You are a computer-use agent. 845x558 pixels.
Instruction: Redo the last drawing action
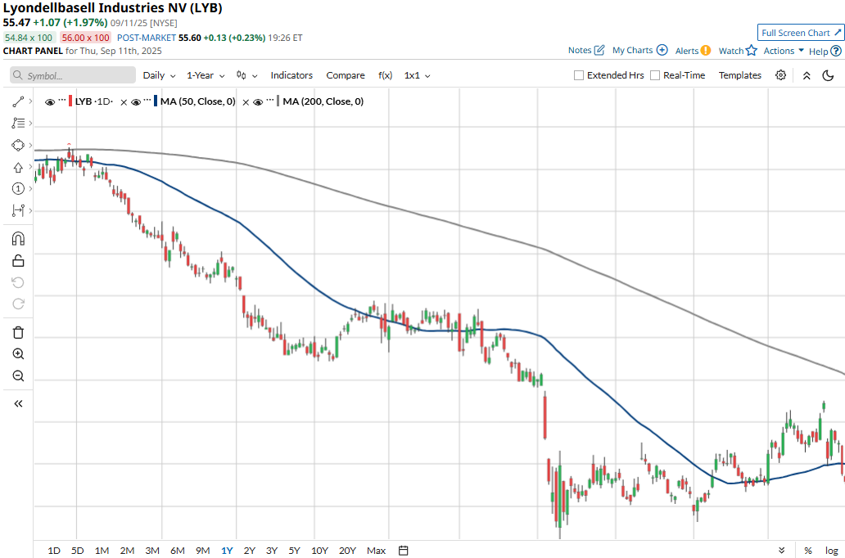point(18,304)
